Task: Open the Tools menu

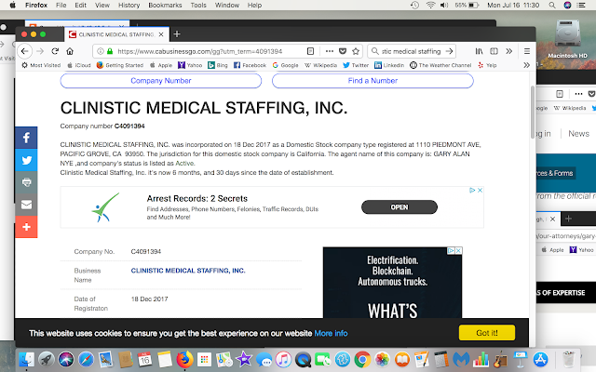Action: tap(198, 5)
